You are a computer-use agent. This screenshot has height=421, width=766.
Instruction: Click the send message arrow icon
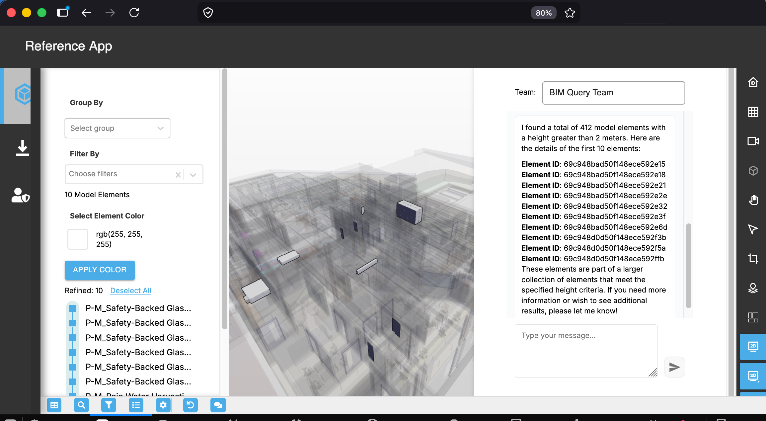tap(674, 367)
